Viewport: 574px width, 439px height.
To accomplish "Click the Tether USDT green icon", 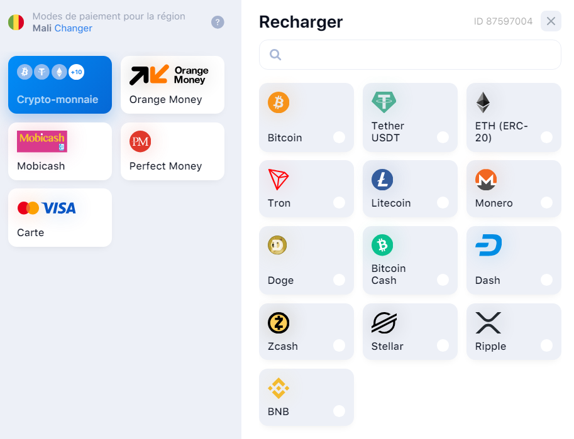I will [x=384, y=102].
